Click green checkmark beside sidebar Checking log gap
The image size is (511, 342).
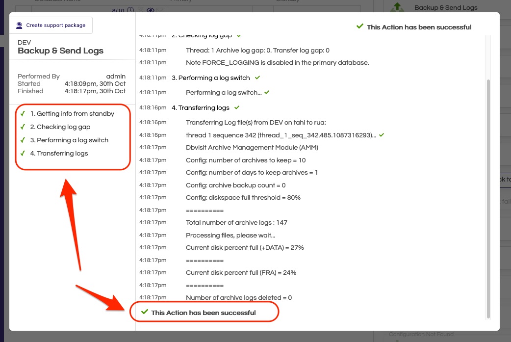coord(23,127)
